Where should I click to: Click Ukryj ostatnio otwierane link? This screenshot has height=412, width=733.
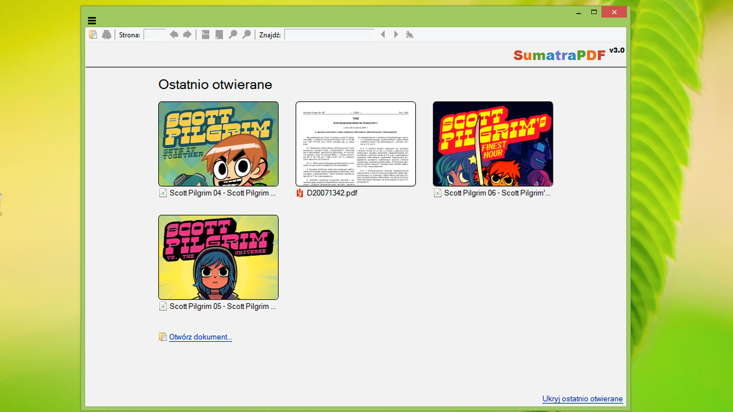pos(583,399)
